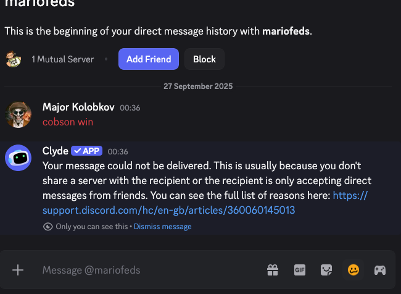Click the eye icon beside 'Only you can see this'
Screen dimensions: 401x294
tap(48, 227)
